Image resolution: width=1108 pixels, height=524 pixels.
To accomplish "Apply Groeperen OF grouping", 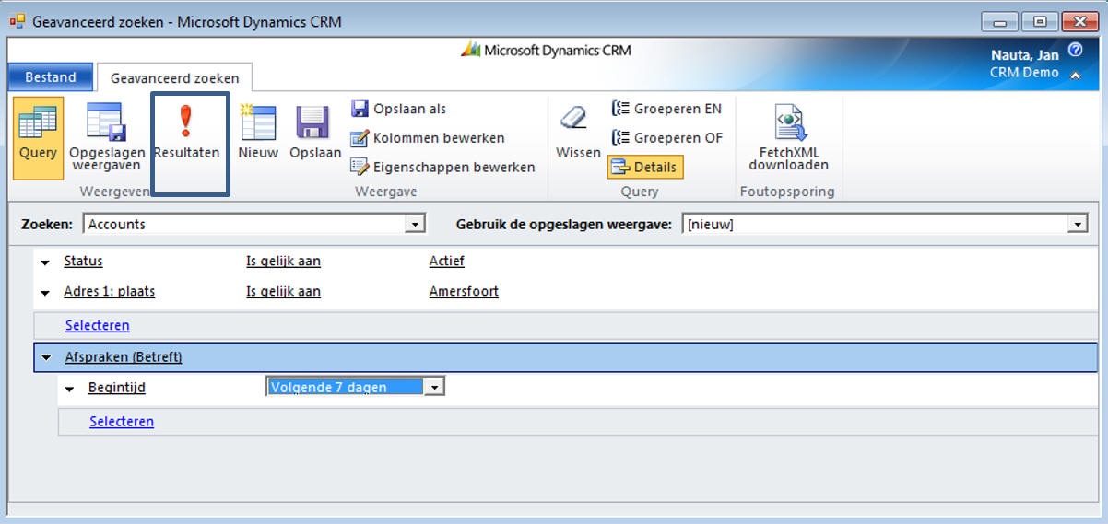I will click(666, 138).
